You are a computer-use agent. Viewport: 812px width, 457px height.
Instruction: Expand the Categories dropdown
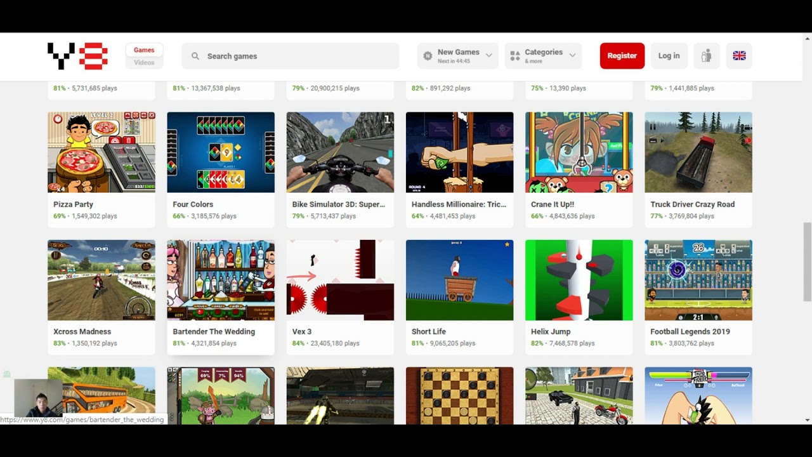[x=543, y=56]
